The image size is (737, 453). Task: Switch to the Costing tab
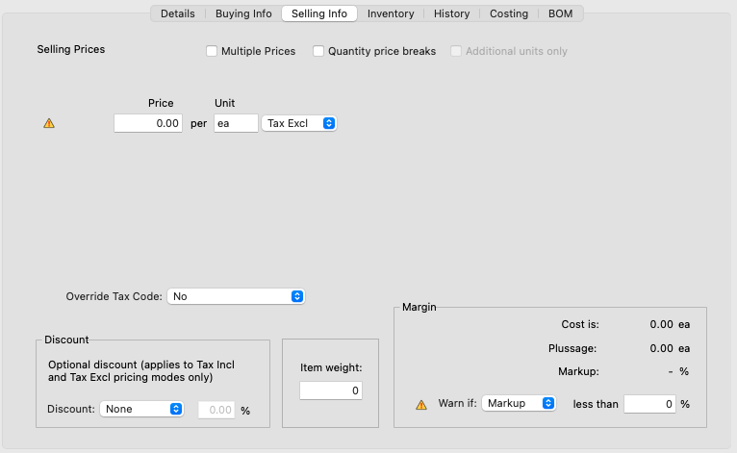point(509,13)
